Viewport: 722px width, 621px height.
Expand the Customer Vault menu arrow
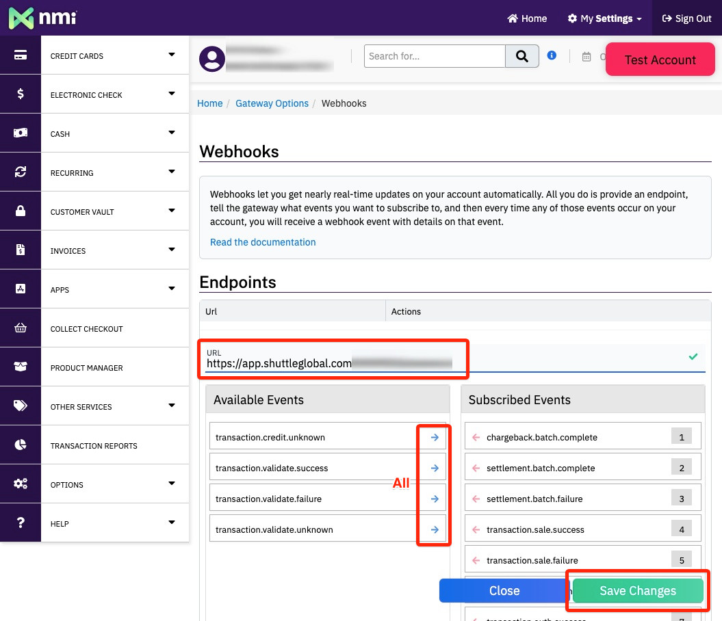point(172,211)
